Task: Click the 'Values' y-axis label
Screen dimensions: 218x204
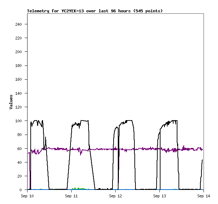Action: coord(11,102)
